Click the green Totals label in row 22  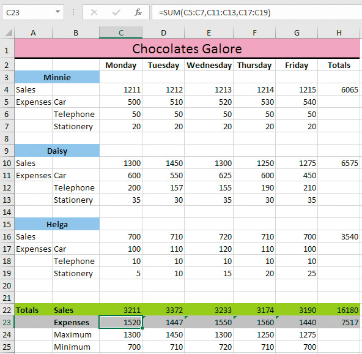pos(27,310)
